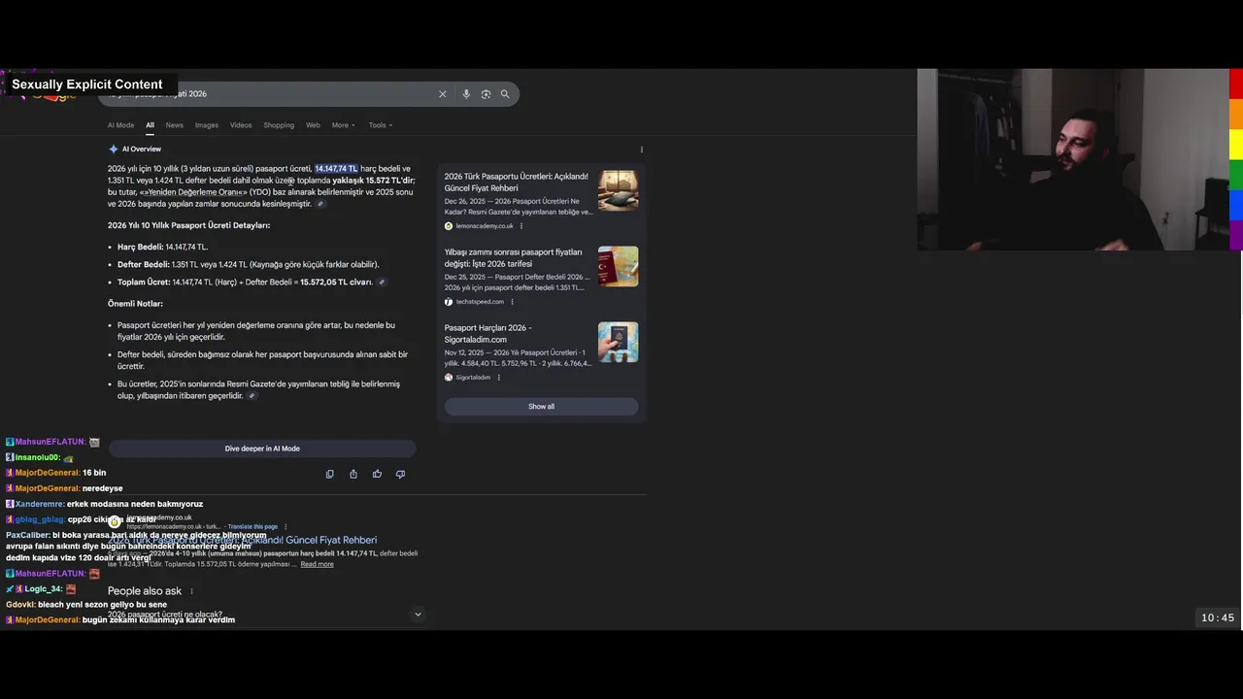Screen dimensions: 1243x699
Task: Open the Tools dropdown
Action: (381, 125)
